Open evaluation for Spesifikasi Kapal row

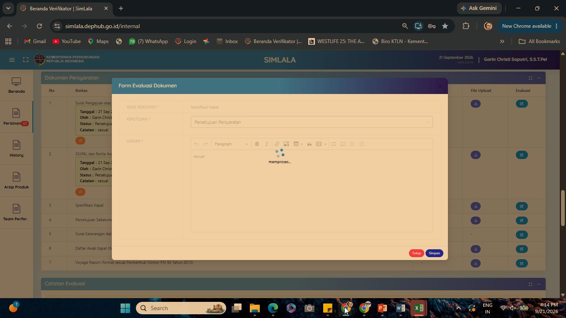[x=522, y=206]
